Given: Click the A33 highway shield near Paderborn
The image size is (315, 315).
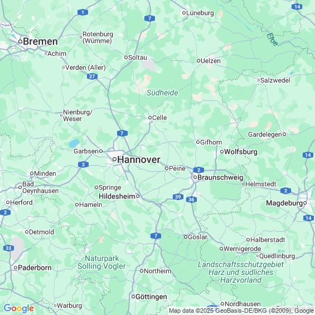Looking at the screenshot, I should (x=8, y=248).
